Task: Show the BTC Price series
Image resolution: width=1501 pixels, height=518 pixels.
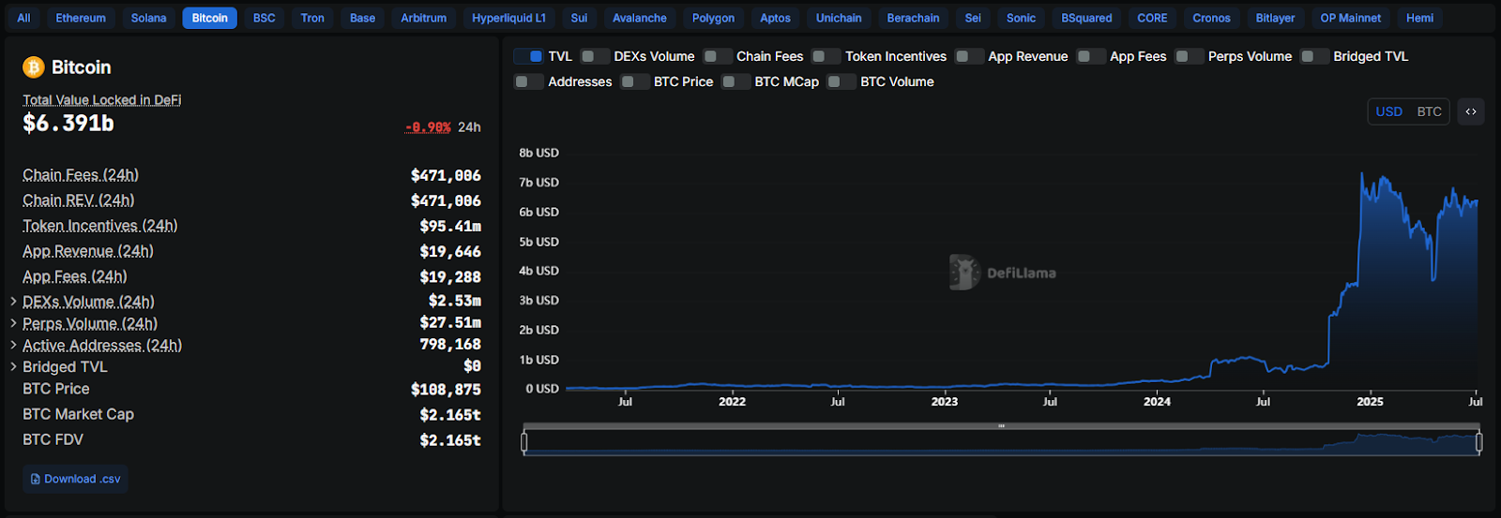Action: (635, 81)
